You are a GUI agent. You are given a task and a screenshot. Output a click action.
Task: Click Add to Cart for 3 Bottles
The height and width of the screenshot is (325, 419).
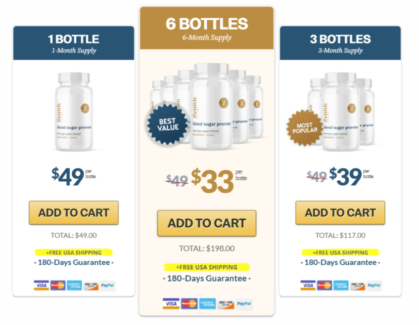pos(340,212)
